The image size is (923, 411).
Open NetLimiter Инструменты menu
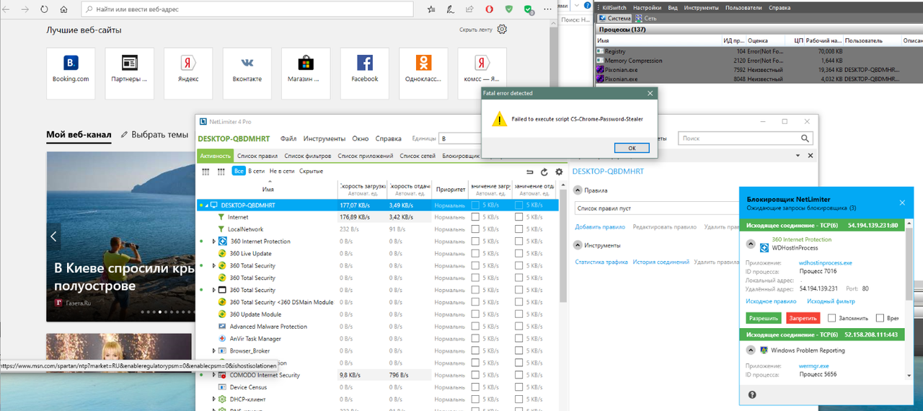[x=324, y=138]
